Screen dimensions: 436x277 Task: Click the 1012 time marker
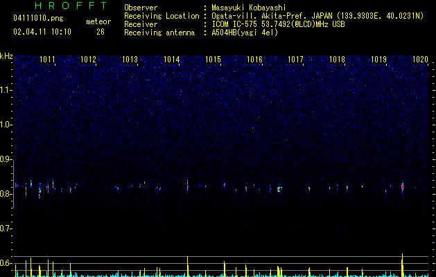point(88,60)
